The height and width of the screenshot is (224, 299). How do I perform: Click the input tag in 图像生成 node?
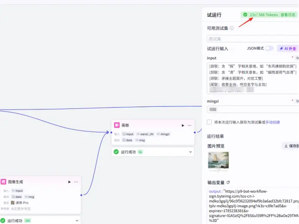(x=17, y=191)
